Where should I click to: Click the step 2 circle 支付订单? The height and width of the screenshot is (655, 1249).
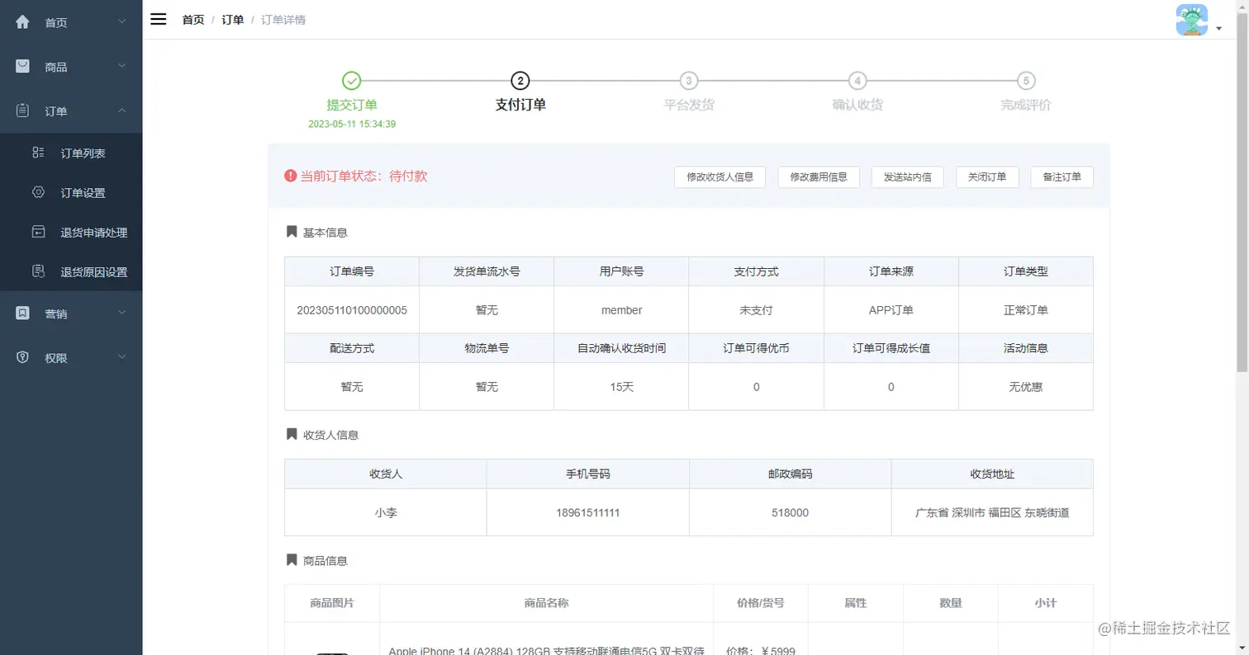tap(520, 81)
